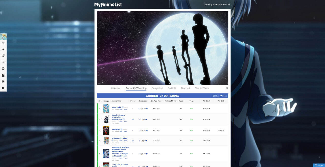Change the score 10 for Dragon Ball Daima
This screenshot has height=167, width=325.
click(x=133, y=141)
